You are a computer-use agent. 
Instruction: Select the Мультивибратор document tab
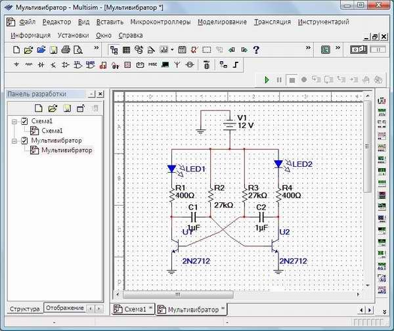(x=191, y=309)
